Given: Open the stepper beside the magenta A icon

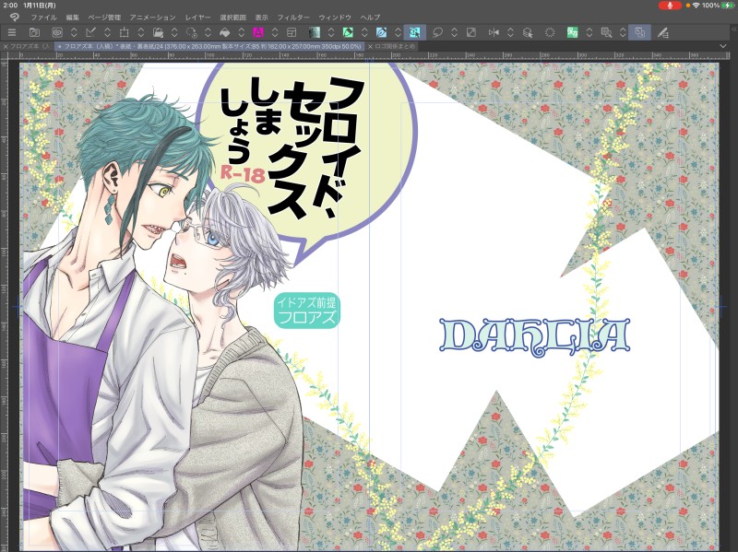Looking at the screenshot, I should (x=275, y=32).
